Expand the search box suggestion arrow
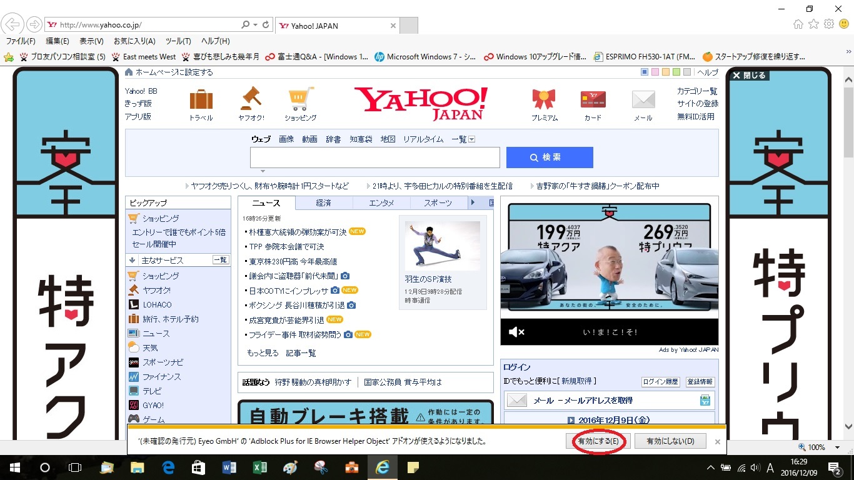This screenshot has width=854, height=480. [x=263, y=171]
